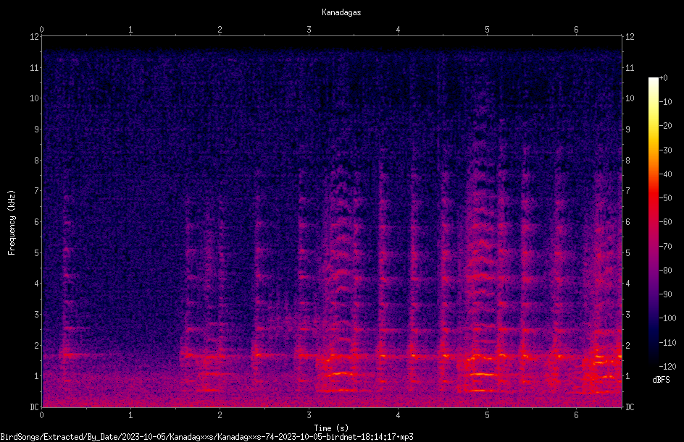Screen dimensions: 684x442
Task: Click the 4 second mark on bottom axis
Action: (398, 415)
